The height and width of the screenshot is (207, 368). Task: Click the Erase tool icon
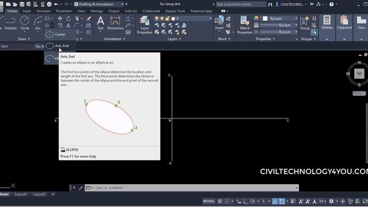point(89,18)
